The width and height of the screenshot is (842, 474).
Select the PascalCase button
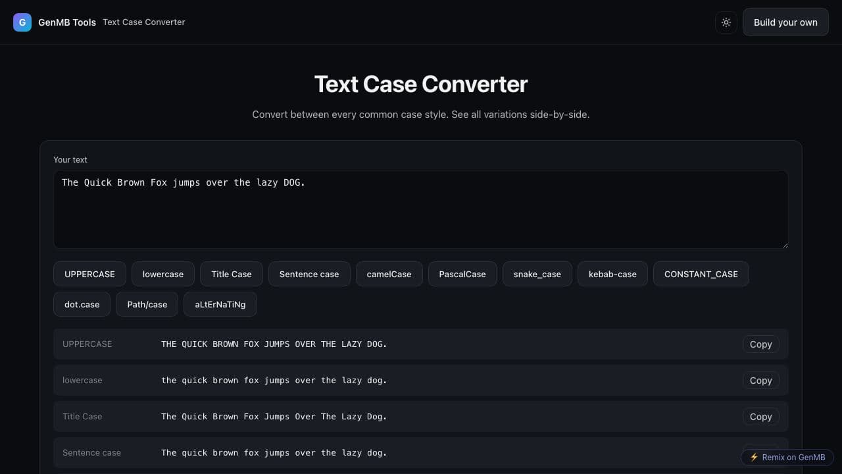pos(462,274)
